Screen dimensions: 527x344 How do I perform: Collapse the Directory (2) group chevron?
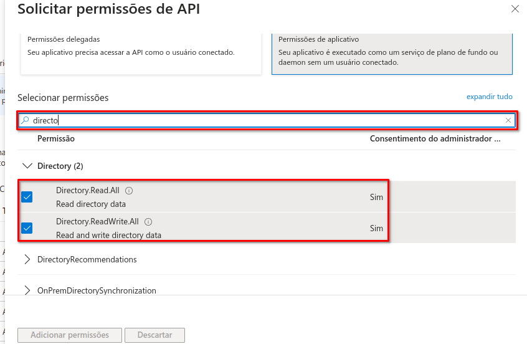coord(27,166)
